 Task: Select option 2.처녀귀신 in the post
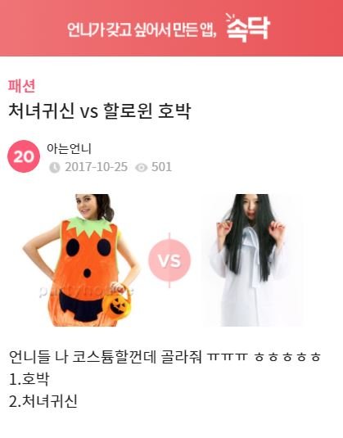(43, 401)
